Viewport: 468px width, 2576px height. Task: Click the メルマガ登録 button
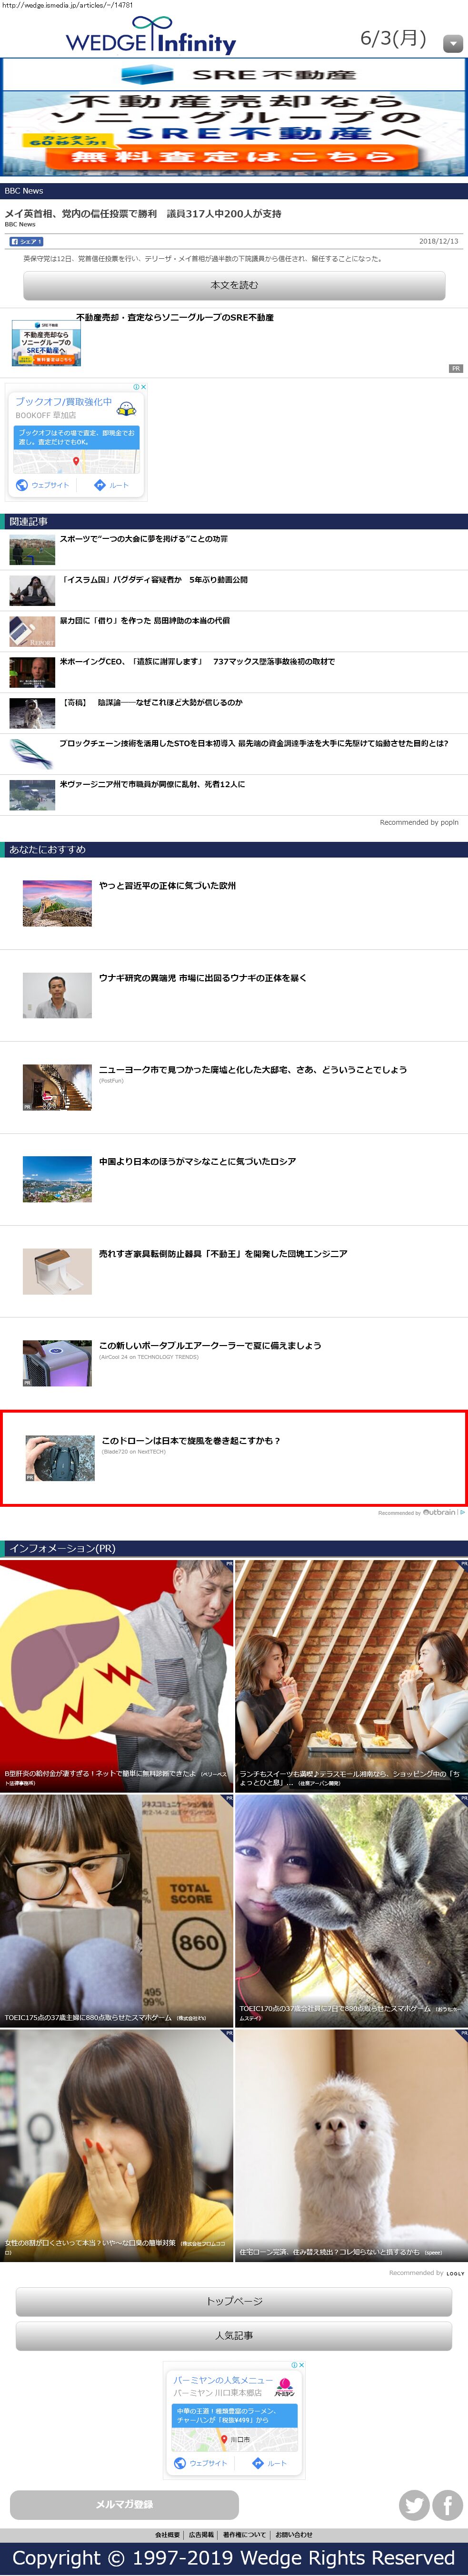pos(124,2504)
